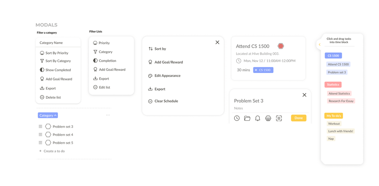The image size is (379, 186).
Task: Close the Problem Set 3 modal
Action: (x=304, y=95)
